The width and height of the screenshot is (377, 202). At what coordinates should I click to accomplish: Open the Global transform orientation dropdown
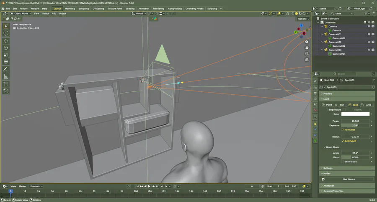tap(139, 14)
